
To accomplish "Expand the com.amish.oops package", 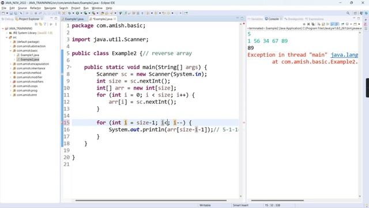I will pos(10,86).
